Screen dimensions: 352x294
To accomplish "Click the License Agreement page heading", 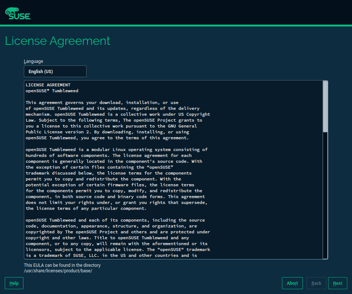I will point(58,41).
